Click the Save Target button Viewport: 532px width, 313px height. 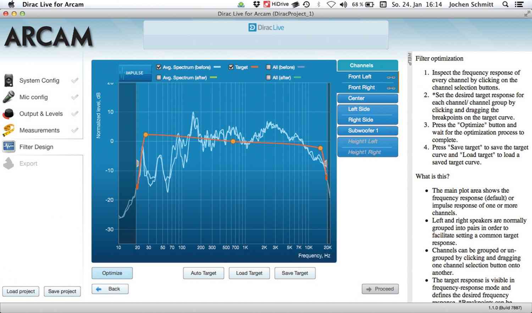tap(295, 273)
